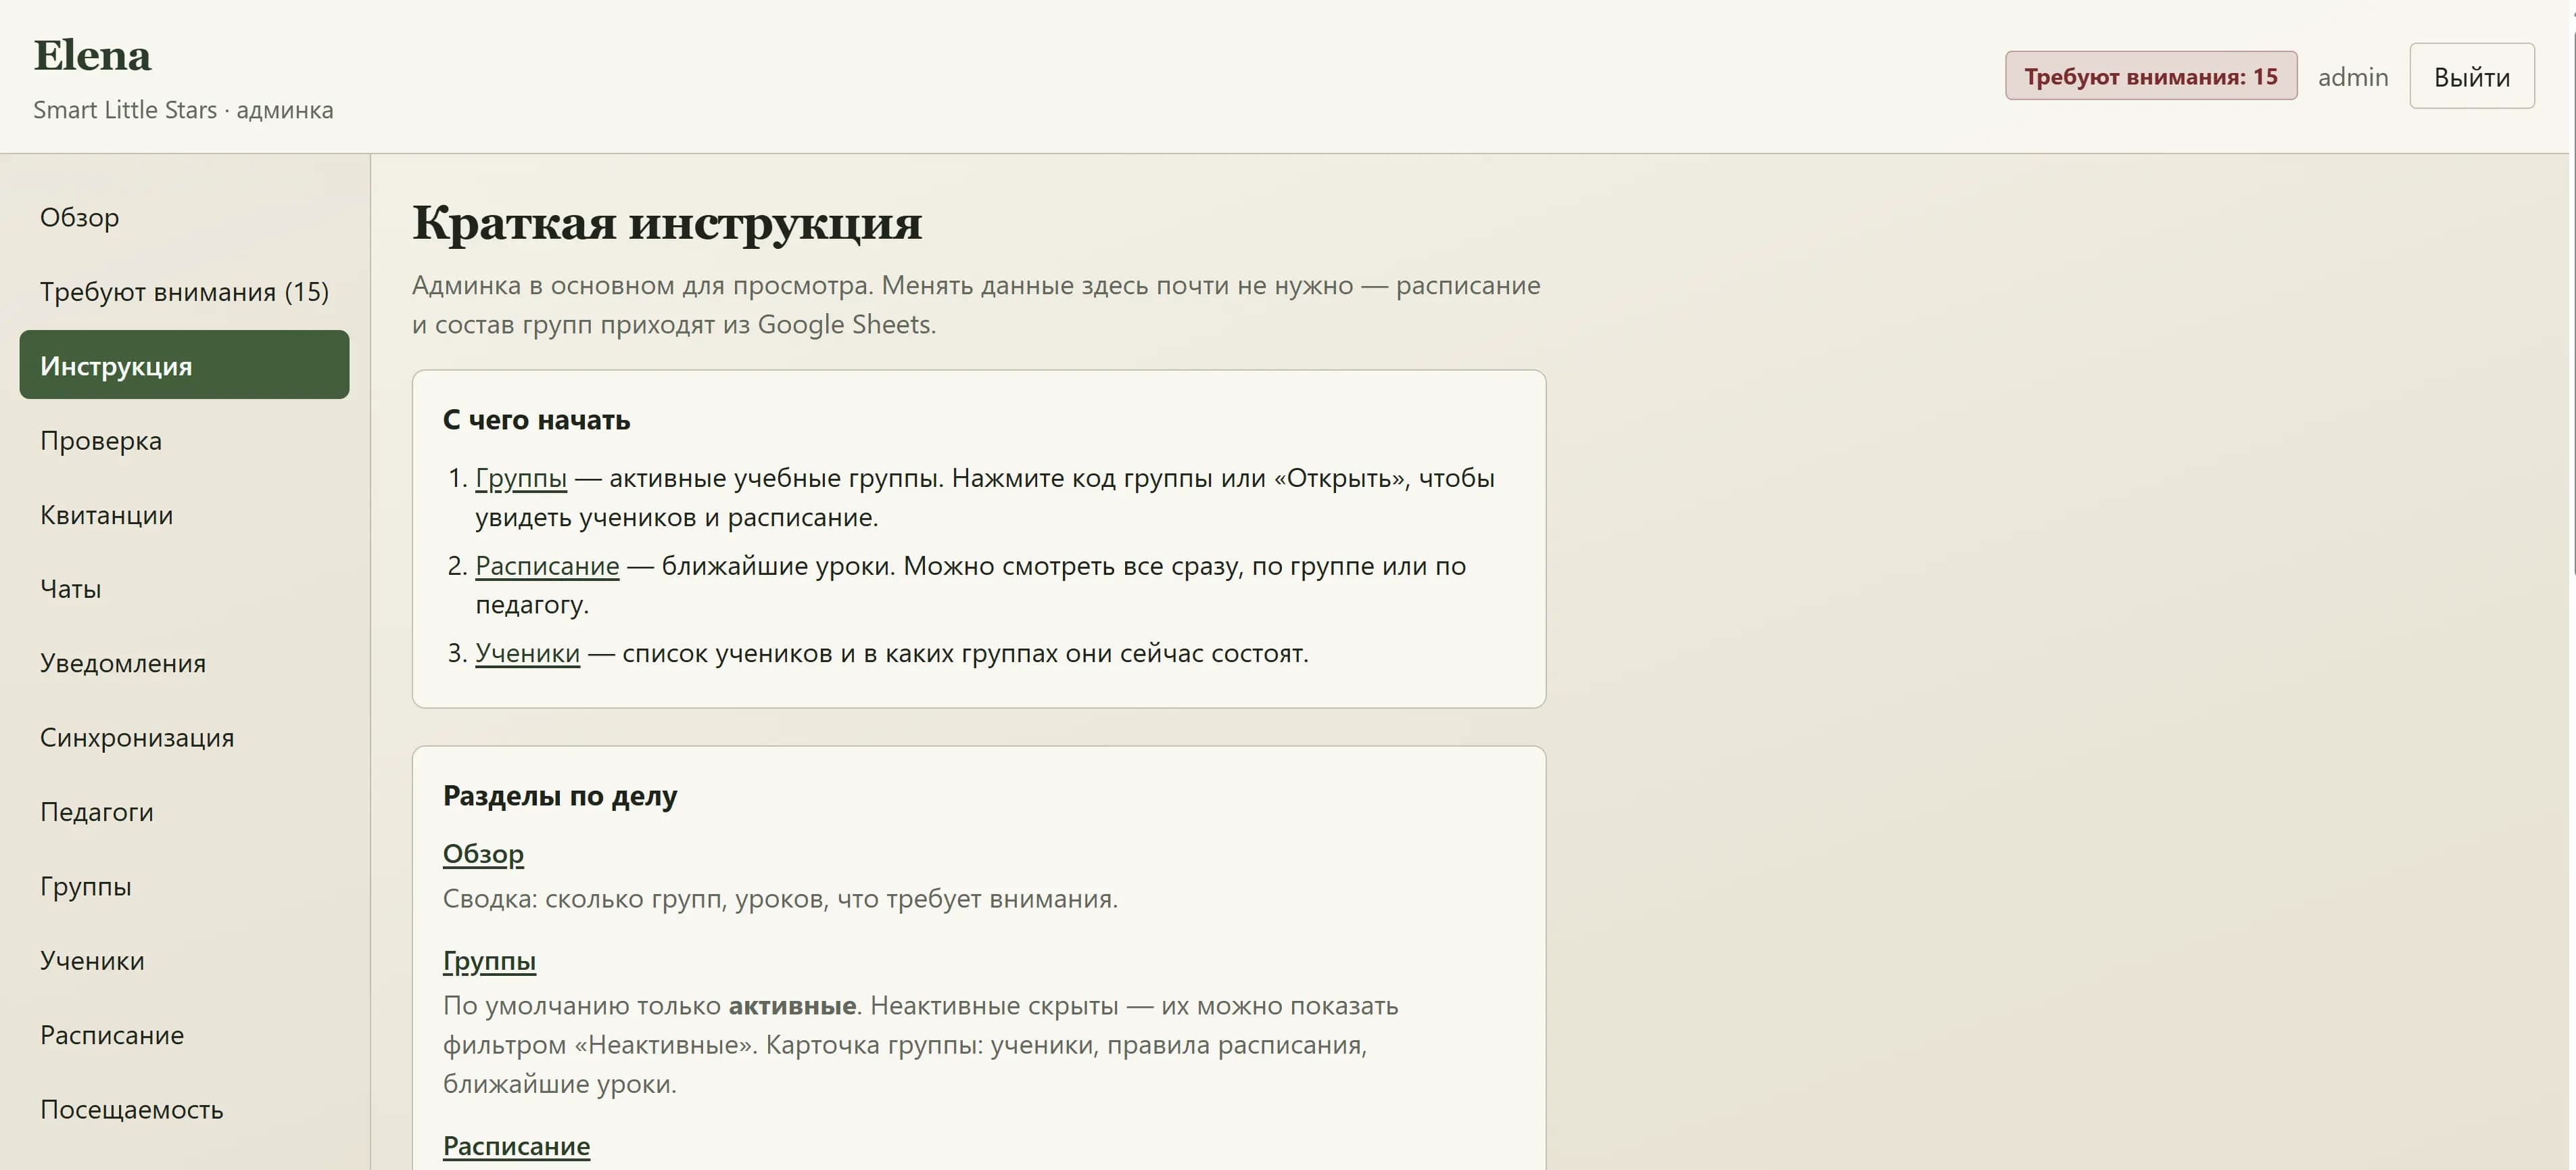Viewport: 2576px width, 1170px height.
Task: Go to Синхронизация sidebar item
Action: tap(184, 737)
